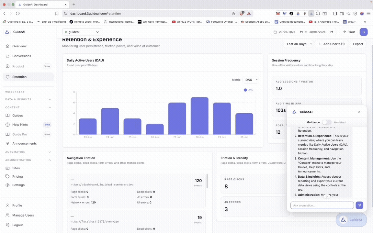Open the end date calendar picker
The width and height of the screenshot is (373, 233).
pyautogui.click(x=332, y=32)
